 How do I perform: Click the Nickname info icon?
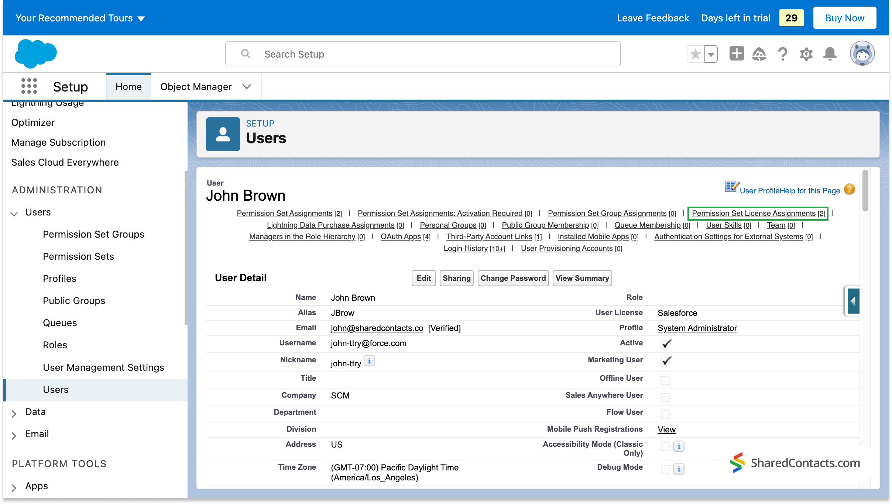point(369,361)
